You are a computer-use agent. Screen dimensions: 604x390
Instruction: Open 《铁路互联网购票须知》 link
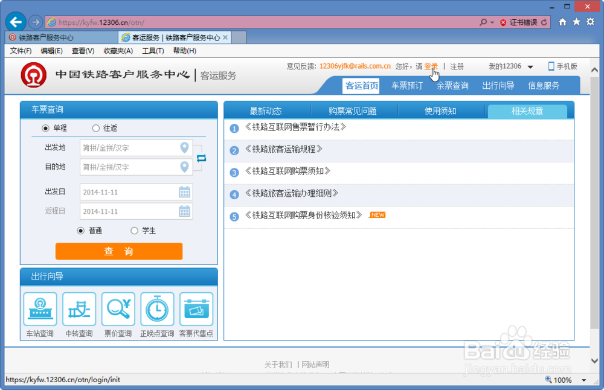point(288,171)
